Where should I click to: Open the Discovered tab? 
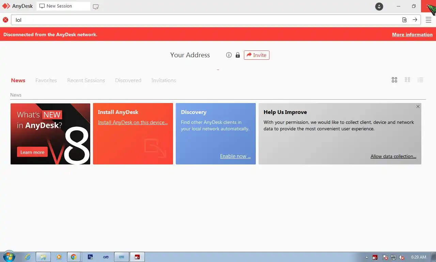coord(128,80)
